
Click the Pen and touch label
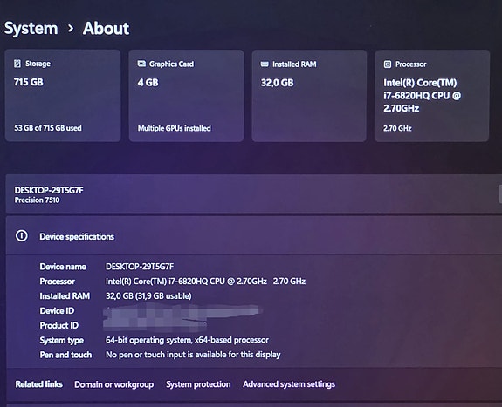[65, 355]
